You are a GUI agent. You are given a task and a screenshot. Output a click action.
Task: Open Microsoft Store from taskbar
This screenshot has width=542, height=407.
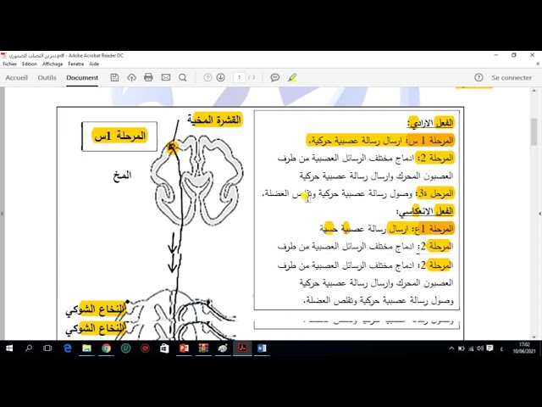coord(164,348)
